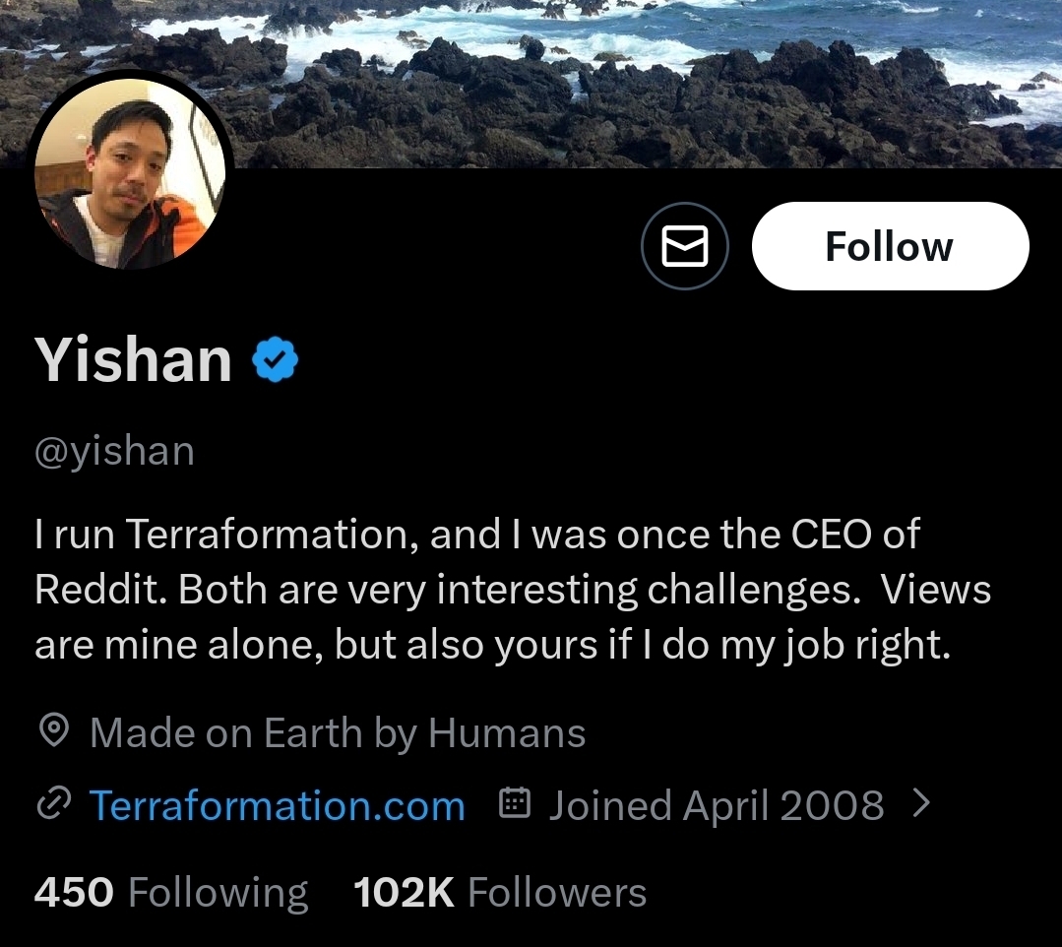Open the 450 Following list
Image resolution: width=1062 pixels, height=947 pixels.
[170, 892]
